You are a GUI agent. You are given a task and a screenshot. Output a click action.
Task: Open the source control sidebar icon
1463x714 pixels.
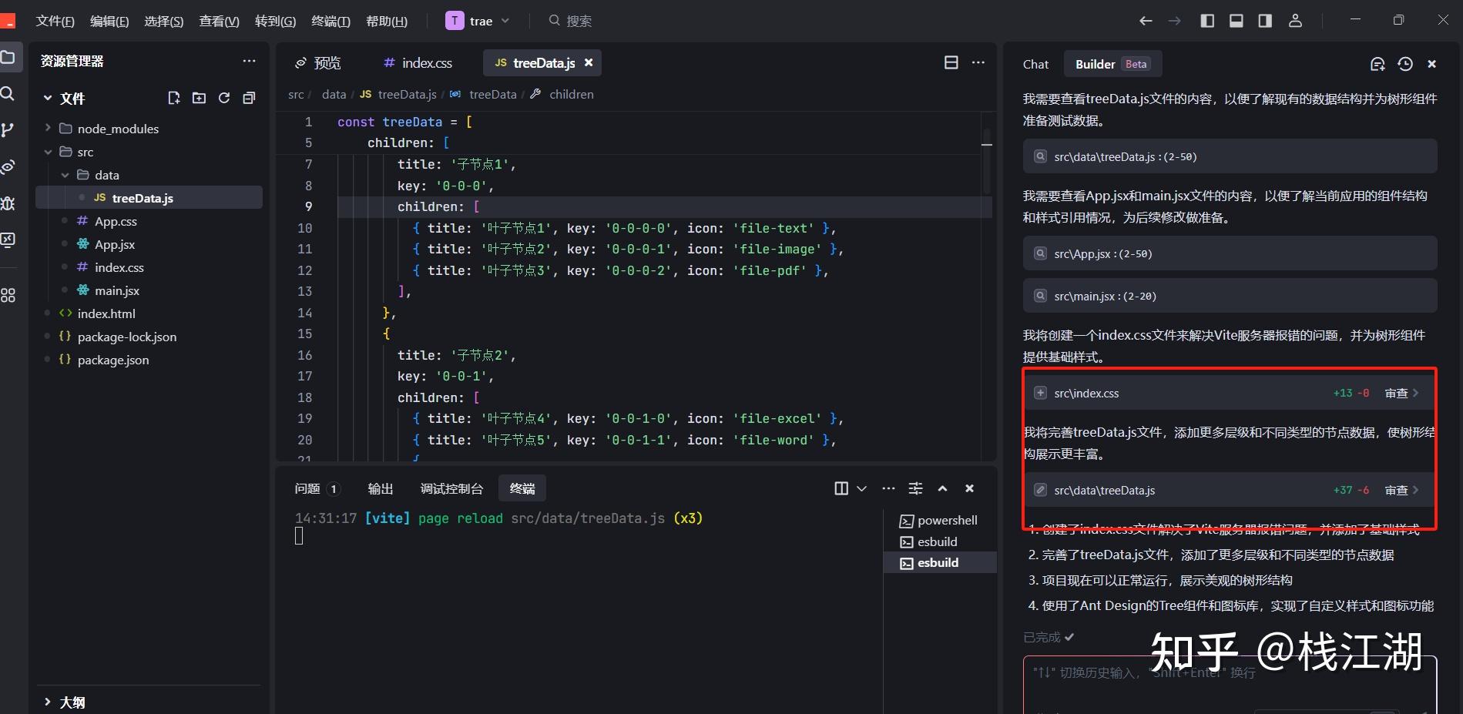[8, 130]
